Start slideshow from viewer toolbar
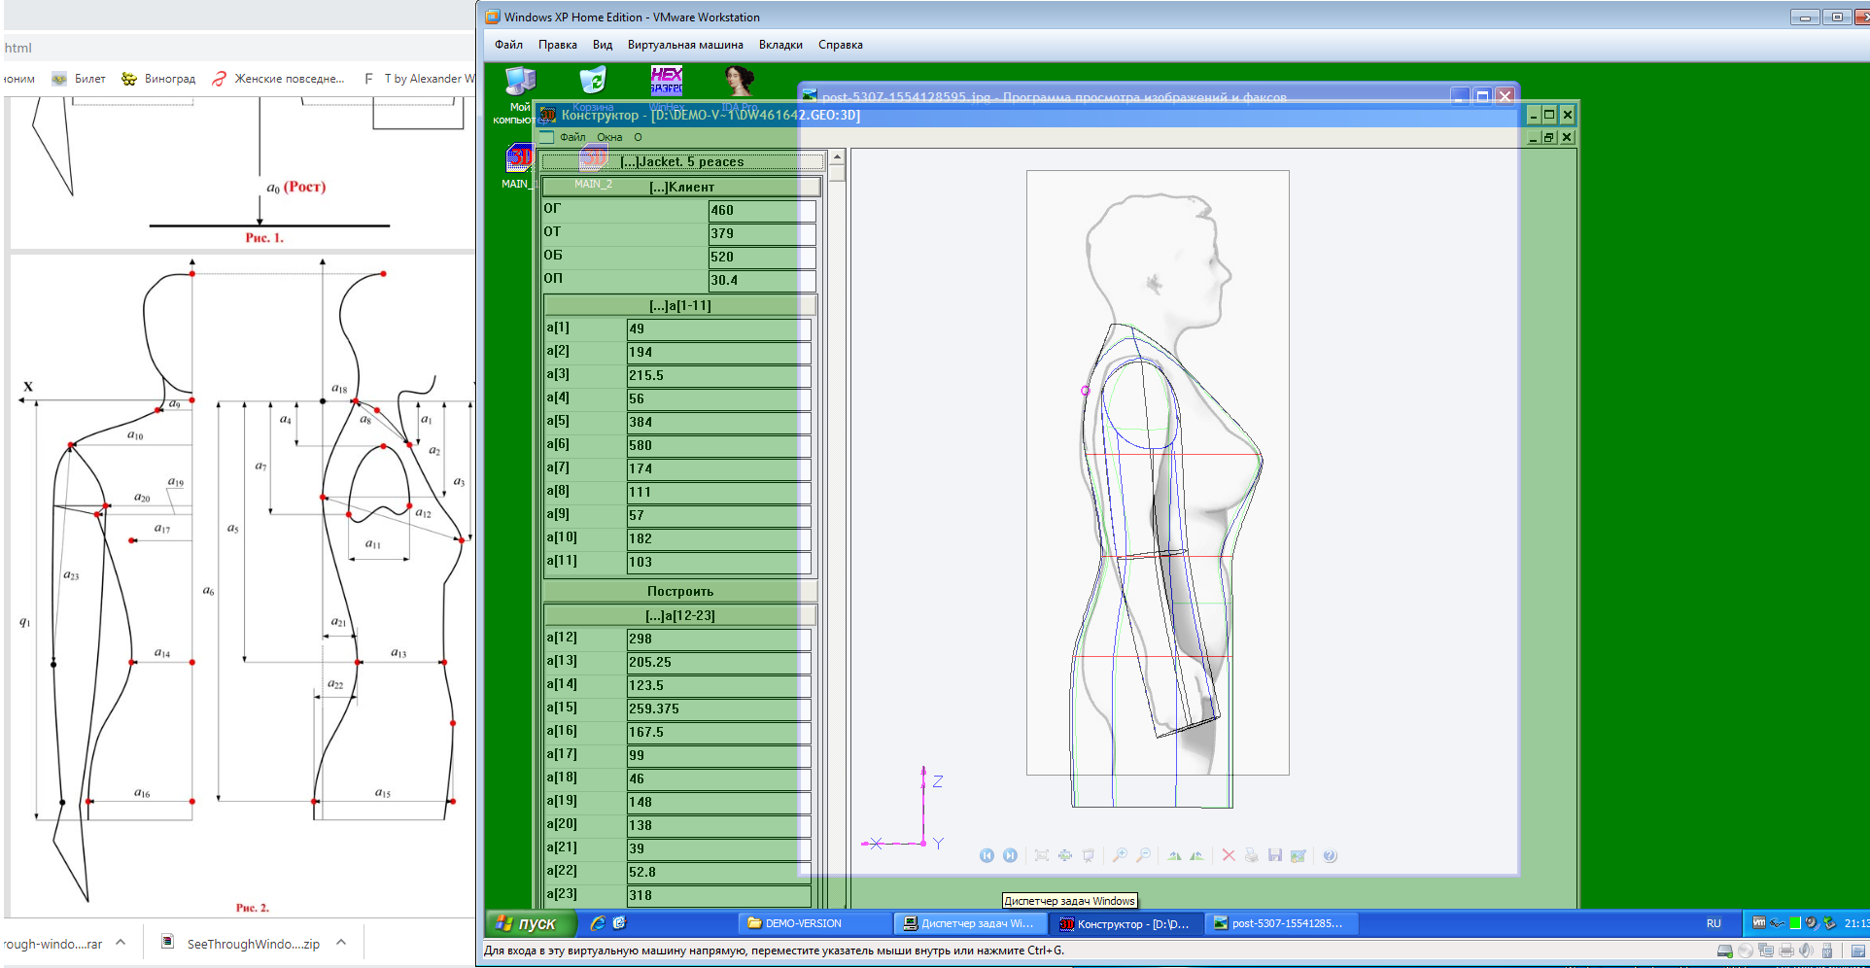1870x968 pixels. 1088,855
